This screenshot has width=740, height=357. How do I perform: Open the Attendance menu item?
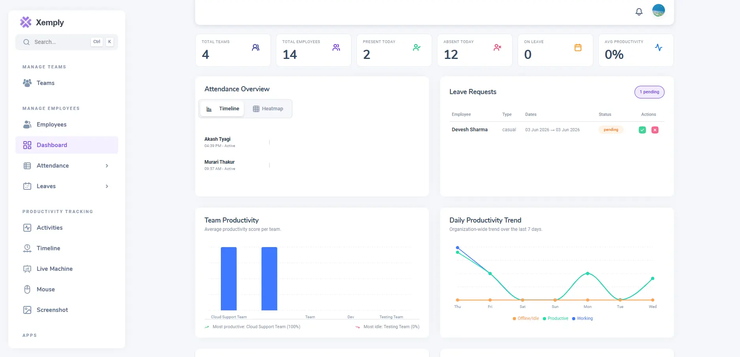[x=67, y=166]
